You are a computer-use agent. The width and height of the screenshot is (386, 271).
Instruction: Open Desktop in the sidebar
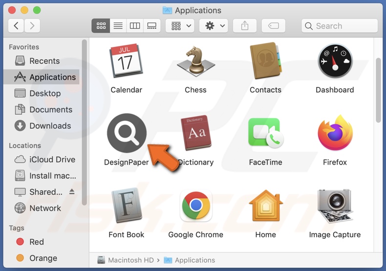(42, 93)
